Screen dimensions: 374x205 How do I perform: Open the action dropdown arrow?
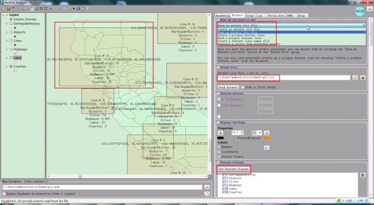tap(364, 25)
